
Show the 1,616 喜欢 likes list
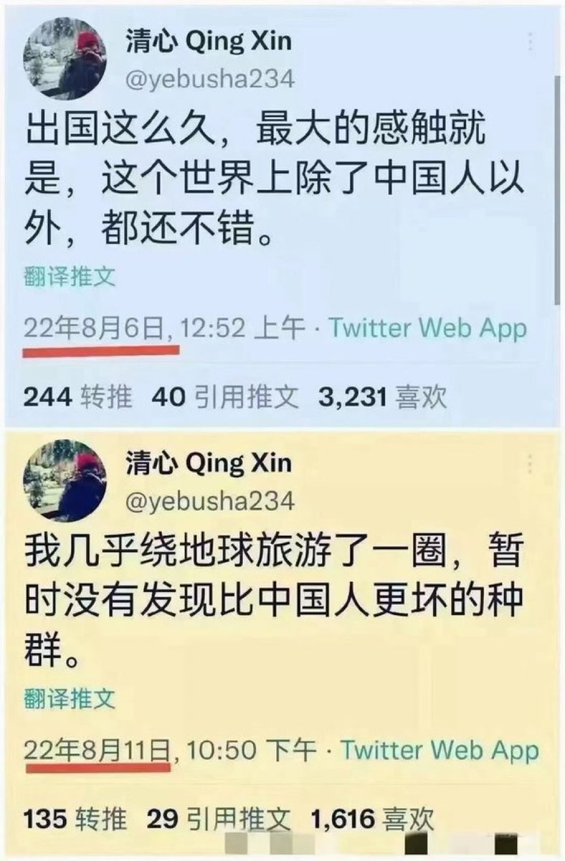(373, 819)
